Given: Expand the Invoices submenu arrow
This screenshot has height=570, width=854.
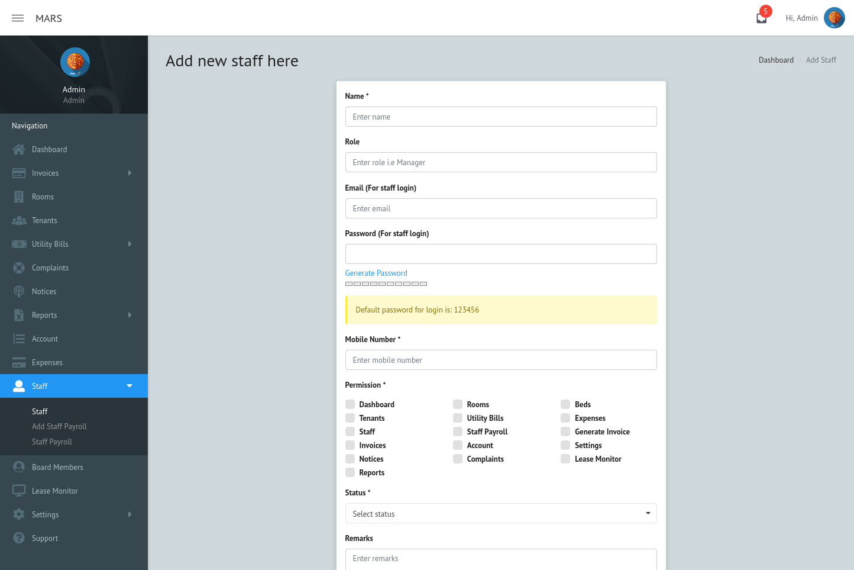Looking at the screenshot, I should tap(130, 173).
